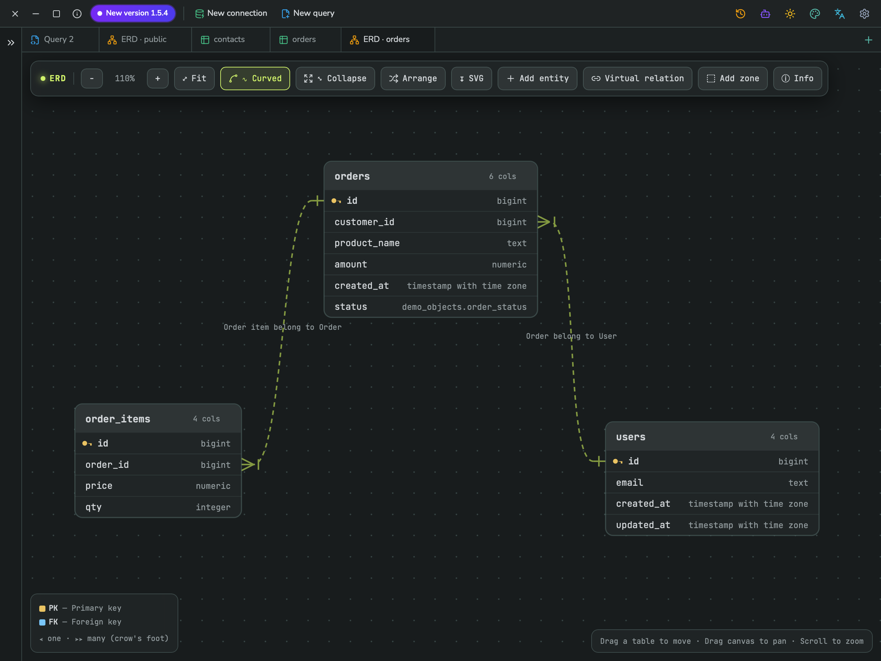Click order_id column in order_items
881x661 pixels.
158,464
